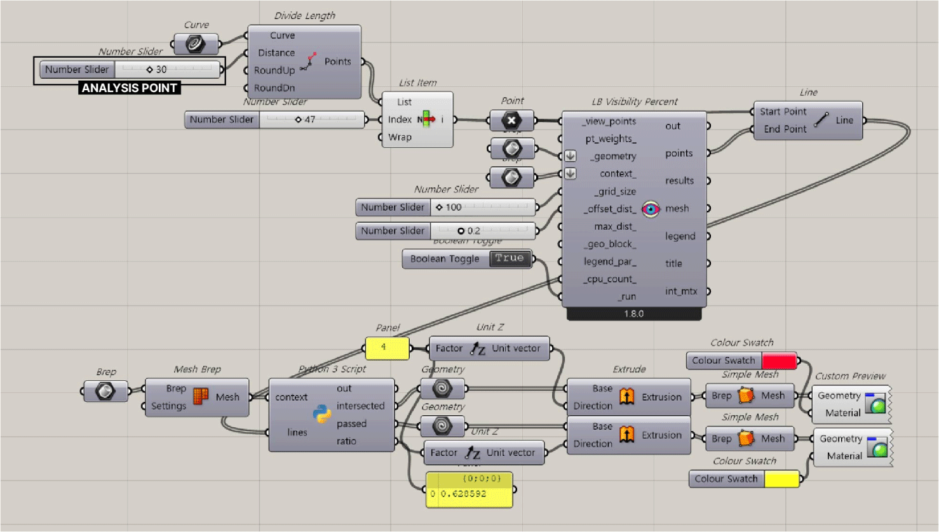Click the _run input of LB Visibility Percent
The image size is (939, 532).
[x=626, y=296]
